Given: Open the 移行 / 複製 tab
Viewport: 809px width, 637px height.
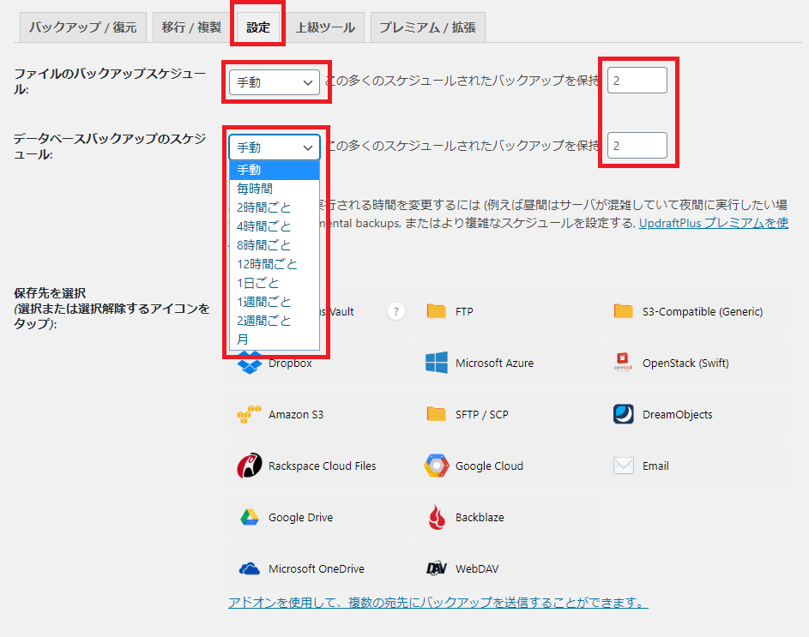Looking at the screenshot, I should [x=191, y=27].
